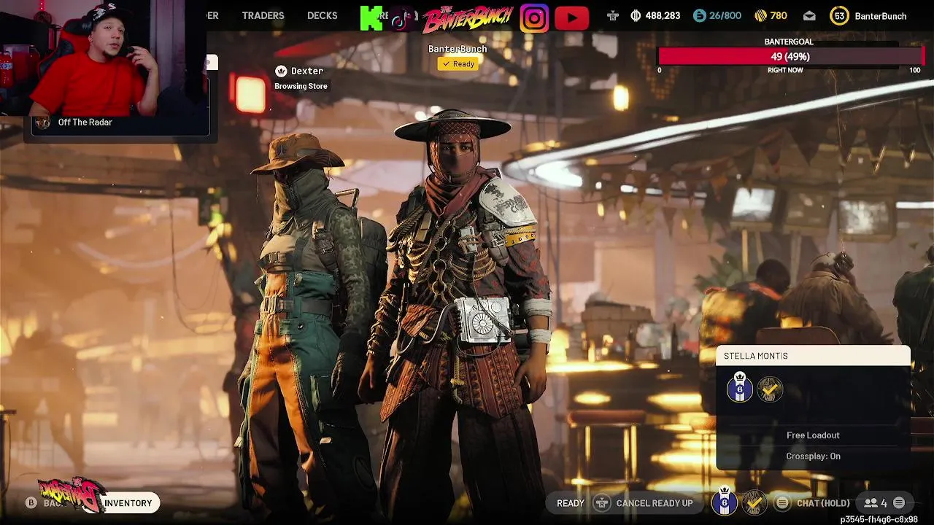The height and width of the screenshot is (525, 934).
Task: Click the crown icon next to Dexter
Action: tap(281, 71)
